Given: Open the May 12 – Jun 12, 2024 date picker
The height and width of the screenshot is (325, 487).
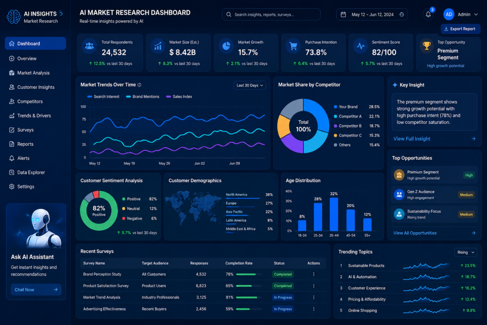Looking at the screenshot, I should pos(372,15).
